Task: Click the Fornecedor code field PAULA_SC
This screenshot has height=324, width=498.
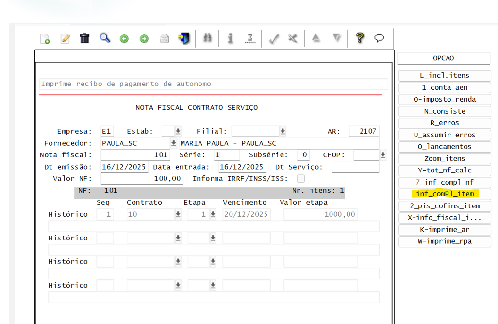Action: [x=135, y=143]
